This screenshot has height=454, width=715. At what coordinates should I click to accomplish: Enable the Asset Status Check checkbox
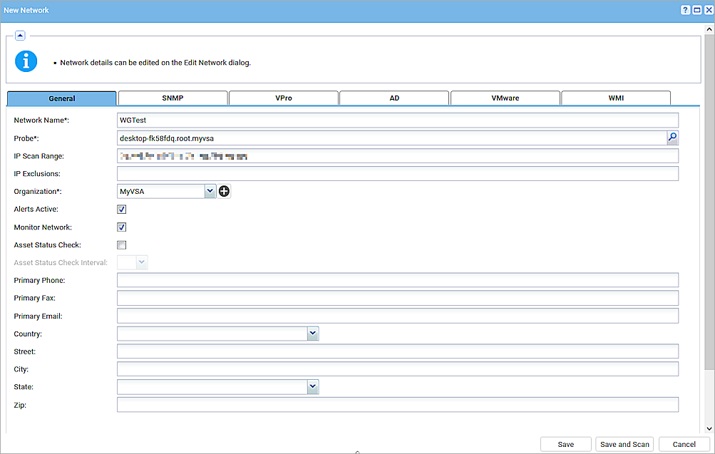(121, 244)
